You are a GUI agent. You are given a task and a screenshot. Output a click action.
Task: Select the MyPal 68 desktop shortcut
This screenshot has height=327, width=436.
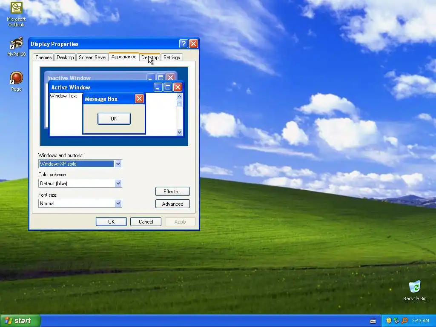16,47
